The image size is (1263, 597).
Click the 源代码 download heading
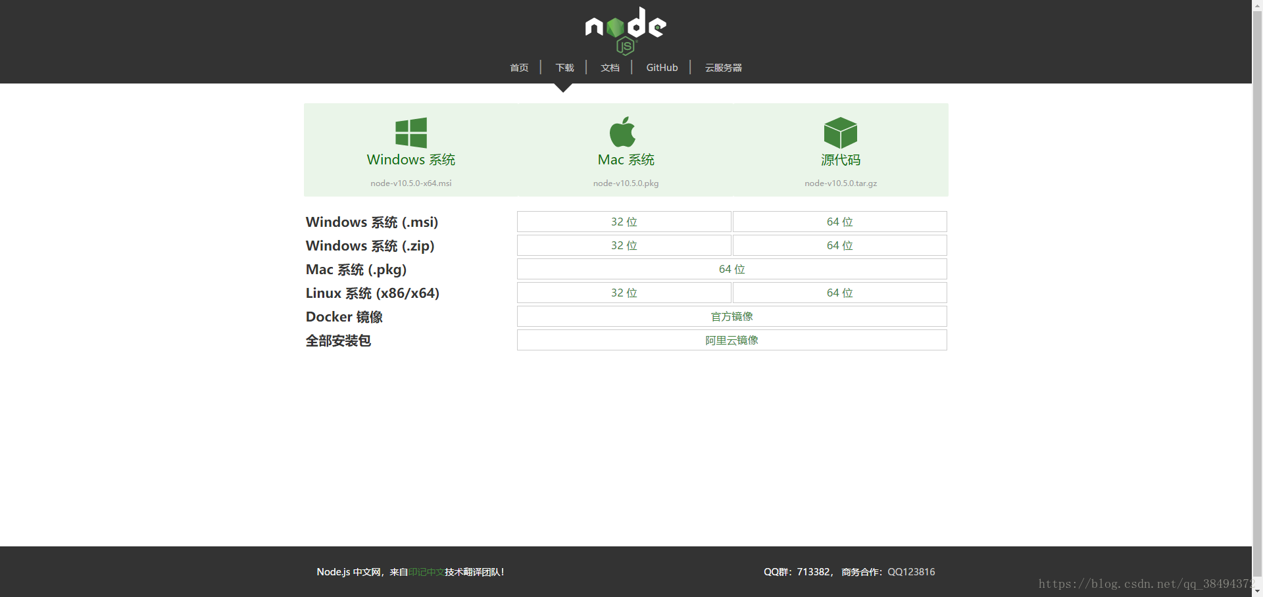click(x=841, y=160)
